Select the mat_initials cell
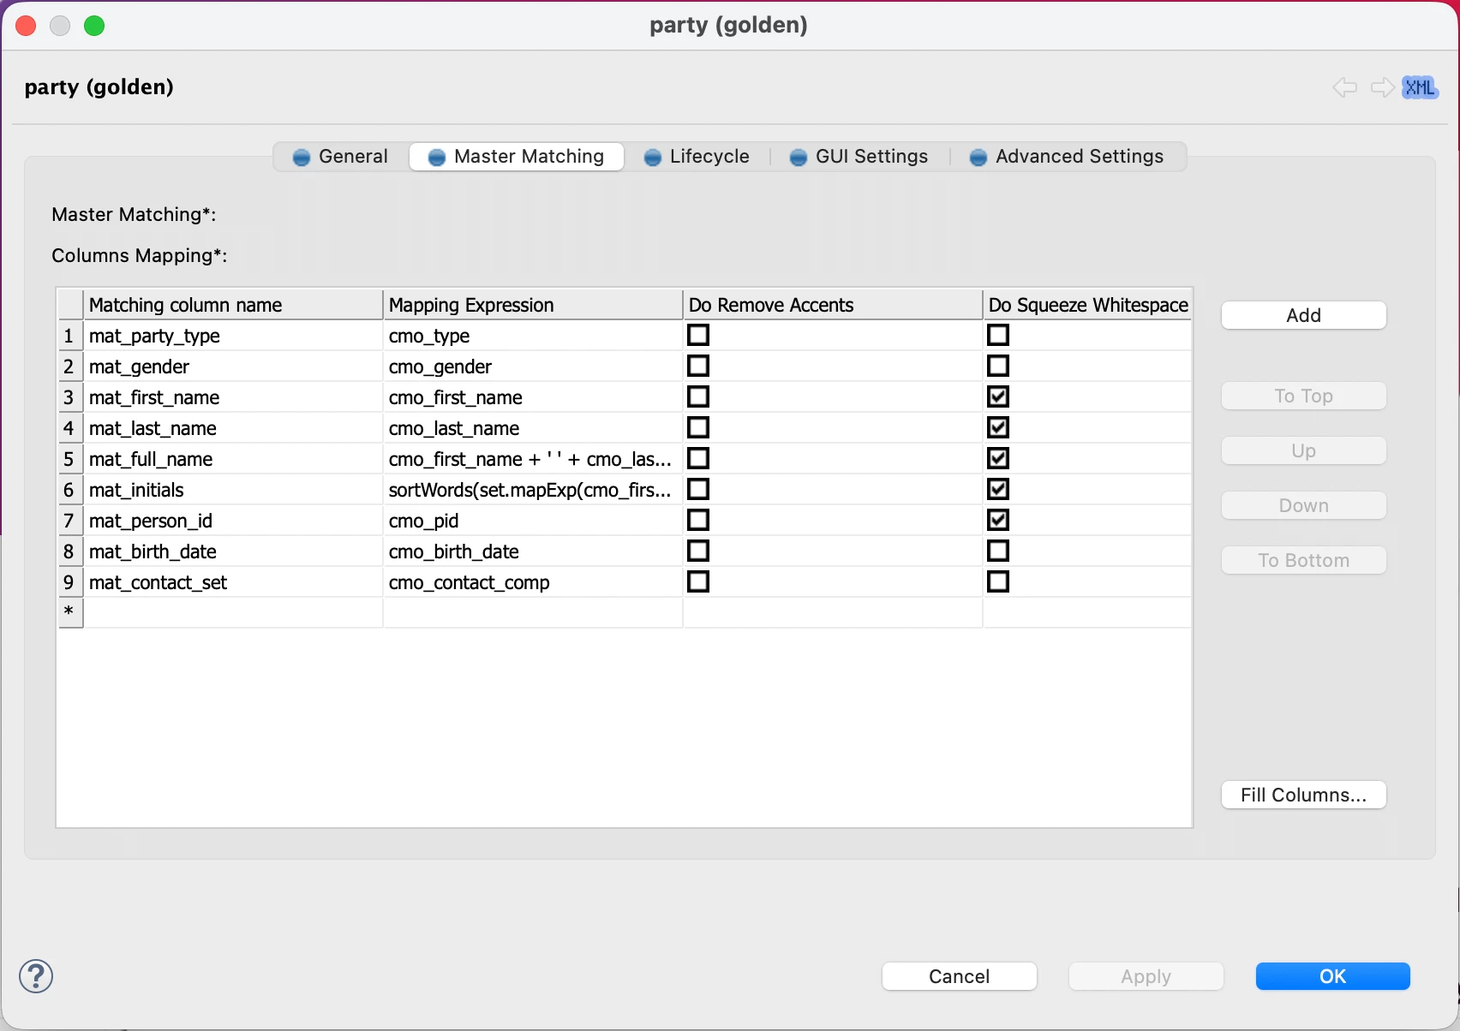Viewport: 1460px width, 1031px height. [233, 490]
